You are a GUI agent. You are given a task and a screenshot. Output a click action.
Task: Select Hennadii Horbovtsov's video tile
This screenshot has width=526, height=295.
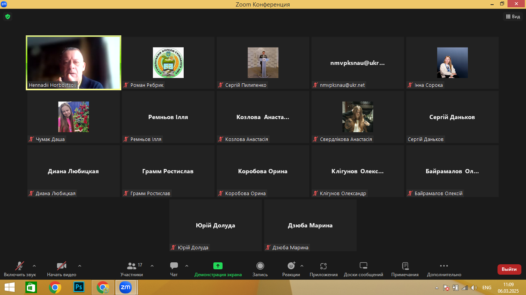tap(74, 63)
